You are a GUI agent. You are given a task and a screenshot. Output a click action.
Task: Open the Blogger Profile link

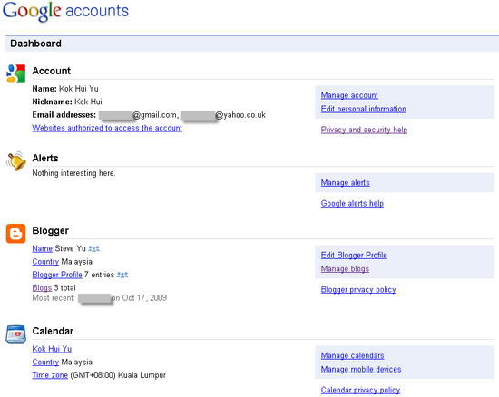click(57, 275)
